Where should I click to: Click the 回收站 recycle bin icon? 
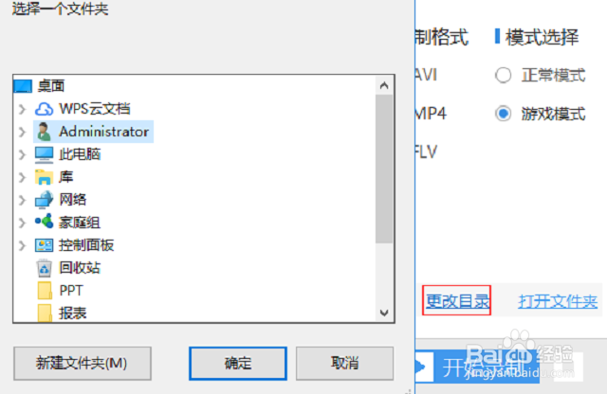(x=45, y=268)
